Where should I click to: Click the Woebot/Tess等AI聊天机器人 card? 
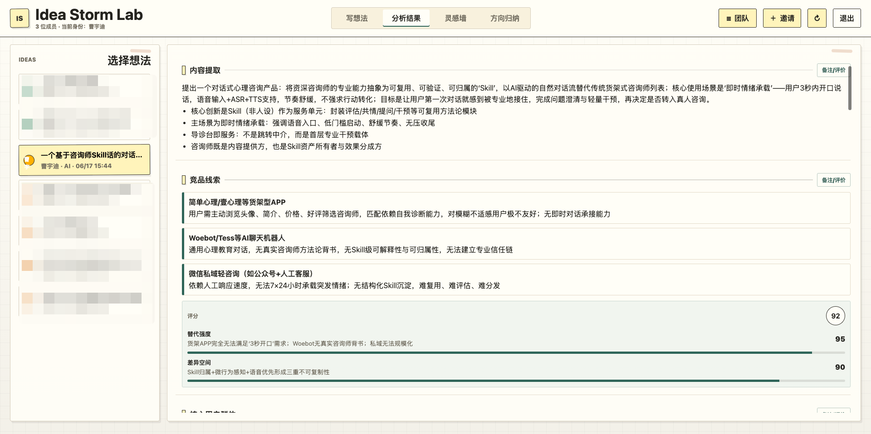point(516,244)
